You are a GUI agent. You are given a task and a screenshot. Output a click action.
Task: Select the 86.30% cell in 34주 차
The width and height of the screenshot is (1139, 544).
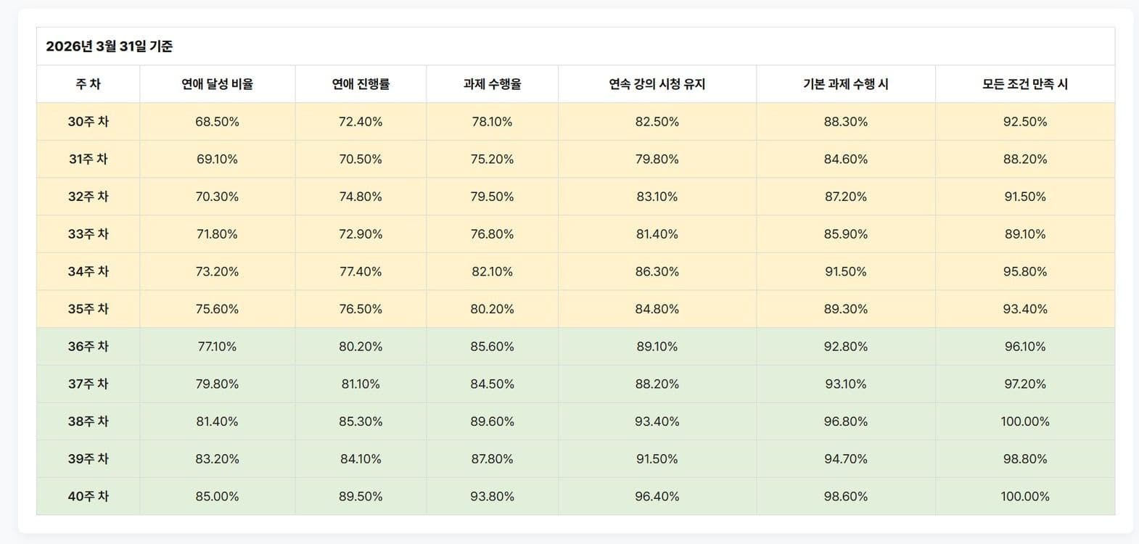tap(657, 271)
